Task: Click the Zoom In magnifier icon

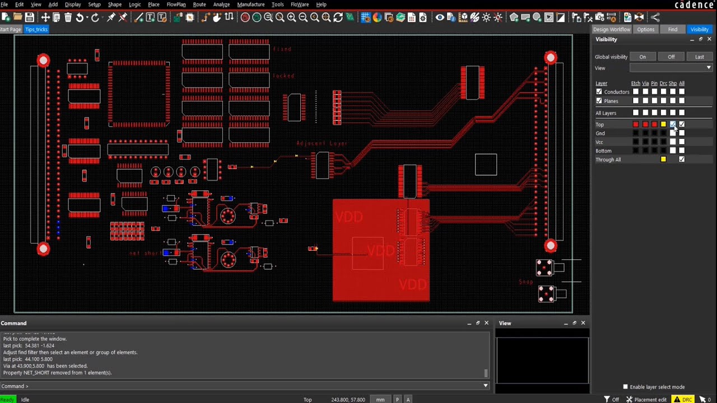Action: [291, 17]
